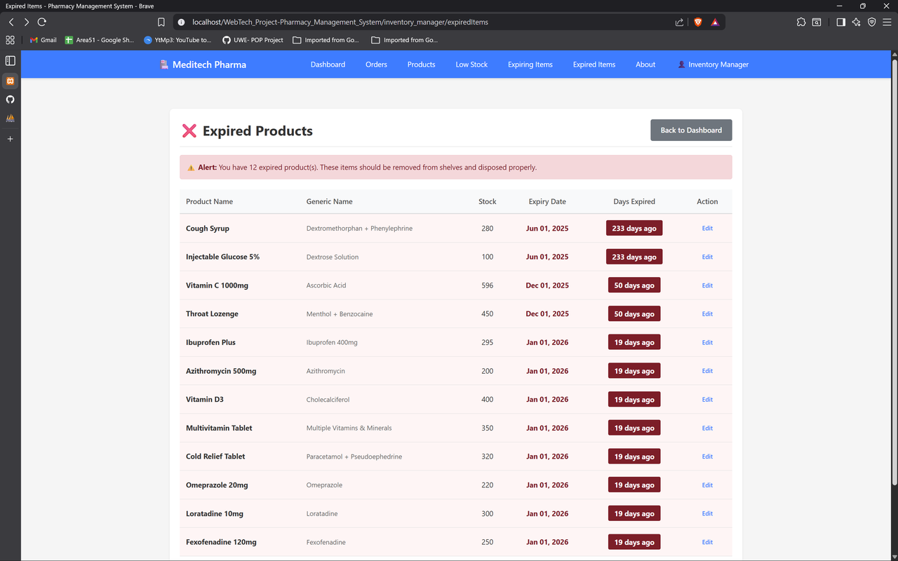Open Expiring Items in the navigation bar
This screenshot has height=561, width=898.
click(x=530, y=65)
